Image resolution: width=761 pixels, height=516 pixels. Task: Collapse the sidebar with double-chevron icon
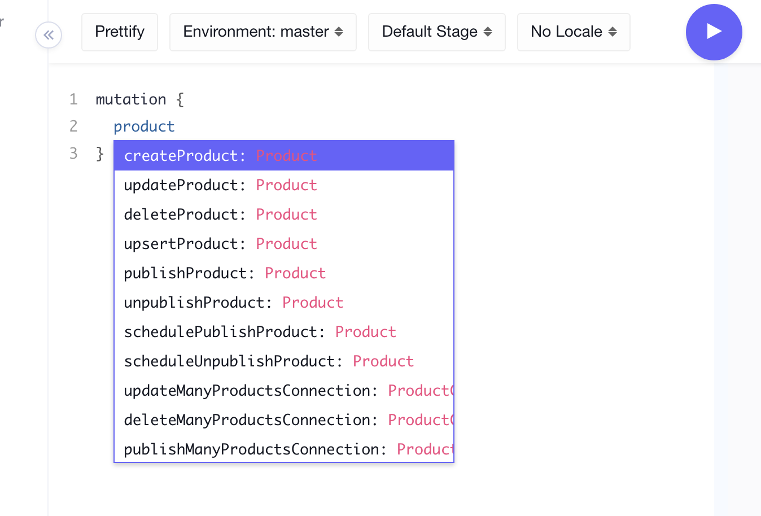click(49, 35)
